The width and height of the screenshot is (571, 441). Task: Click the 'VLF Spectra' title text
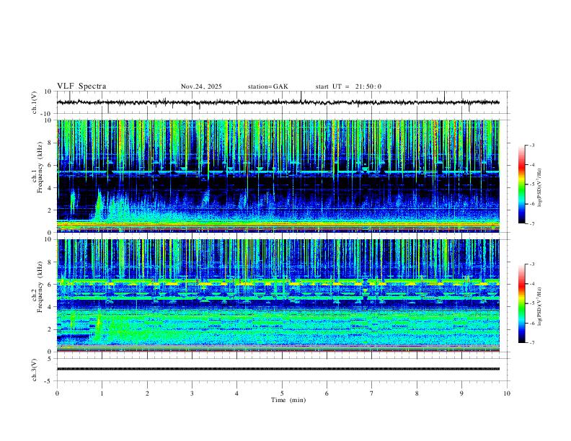81,86
